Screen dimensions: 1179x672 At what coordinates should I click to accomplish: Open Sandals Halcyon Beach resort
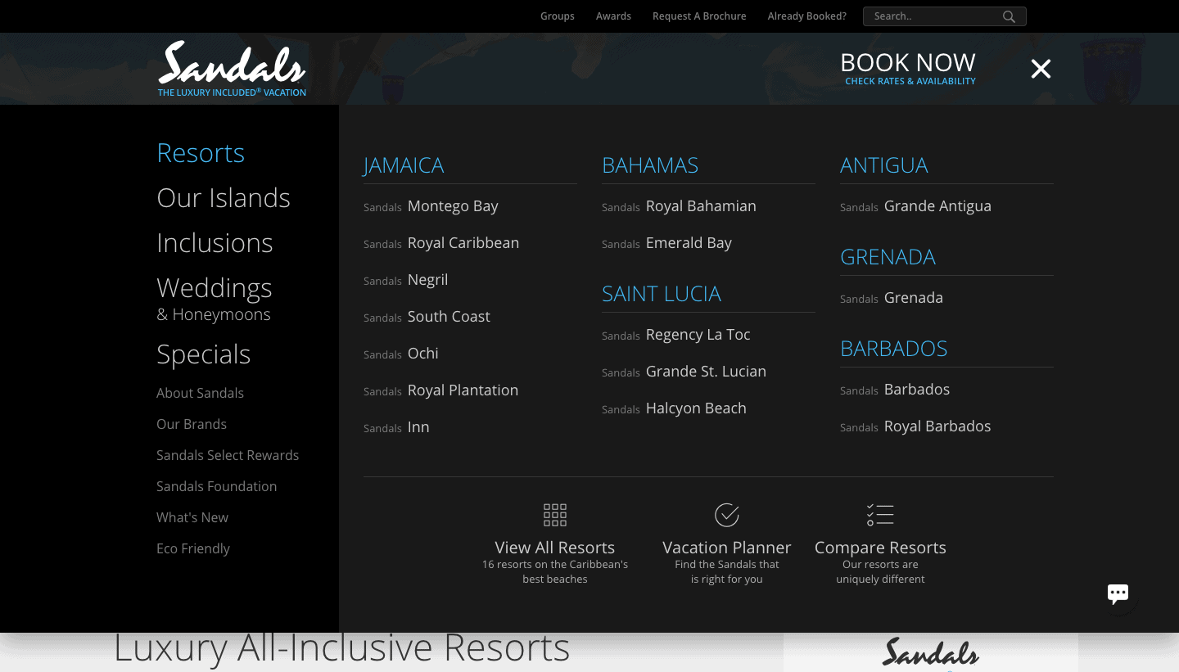(x=674, y=408)
